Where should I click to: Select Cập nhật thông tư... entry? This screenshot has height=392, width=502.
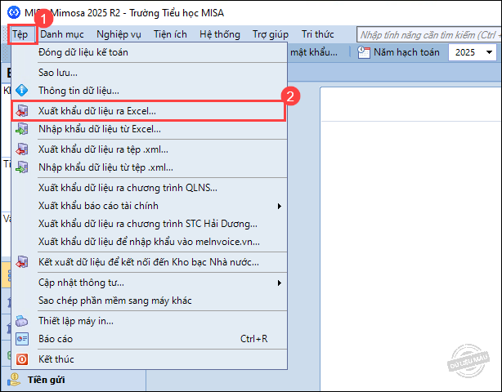149,283
